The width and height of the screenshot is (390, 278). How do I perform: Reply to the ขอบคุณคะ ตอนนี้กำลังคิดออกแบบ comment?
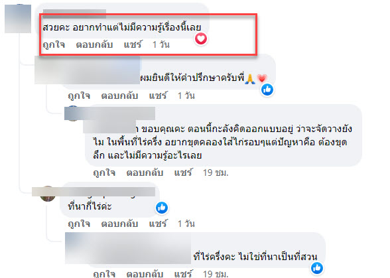click(x=145, y=173)
